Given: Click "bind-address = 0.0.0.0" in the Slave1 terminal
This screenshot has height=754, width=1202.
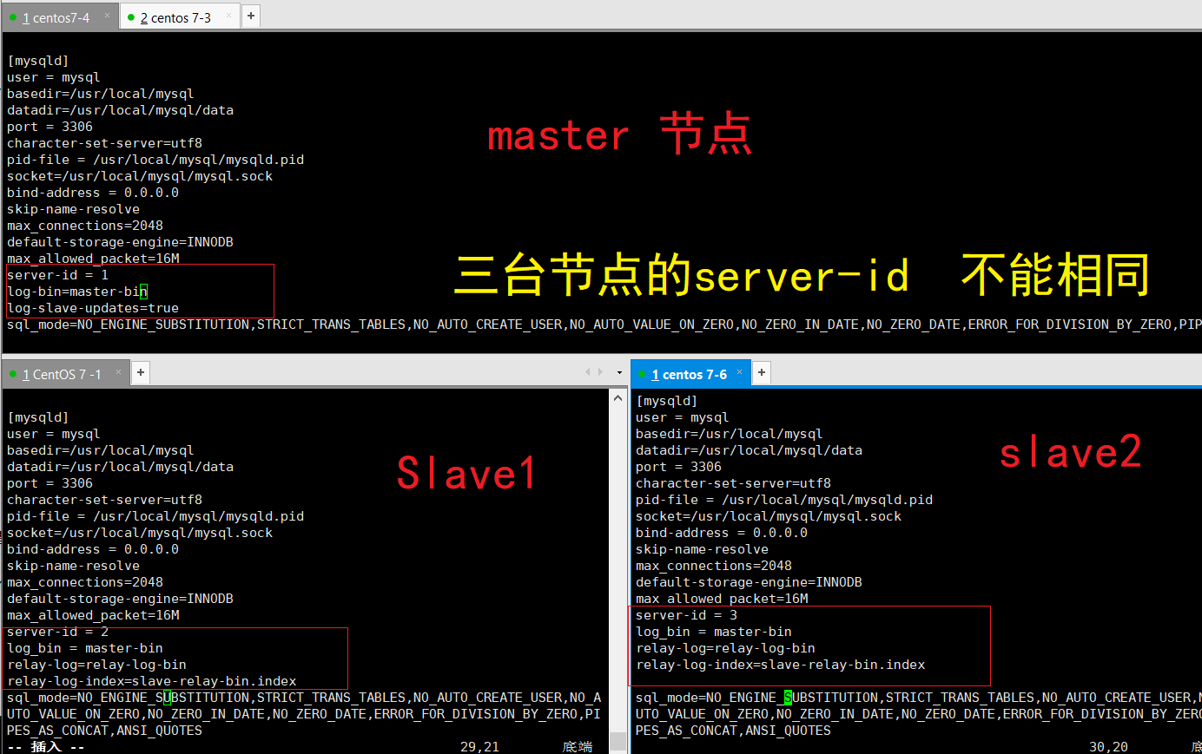Looking at the screenshot, I should pos(93,549).
